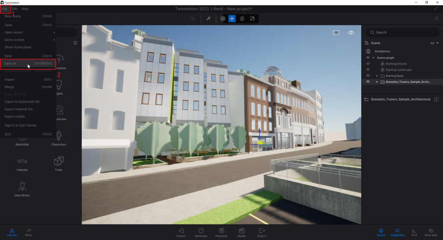Viewport: 443px width, 240px height.
Task: Open the Help menu
Action: coord(25,9)
